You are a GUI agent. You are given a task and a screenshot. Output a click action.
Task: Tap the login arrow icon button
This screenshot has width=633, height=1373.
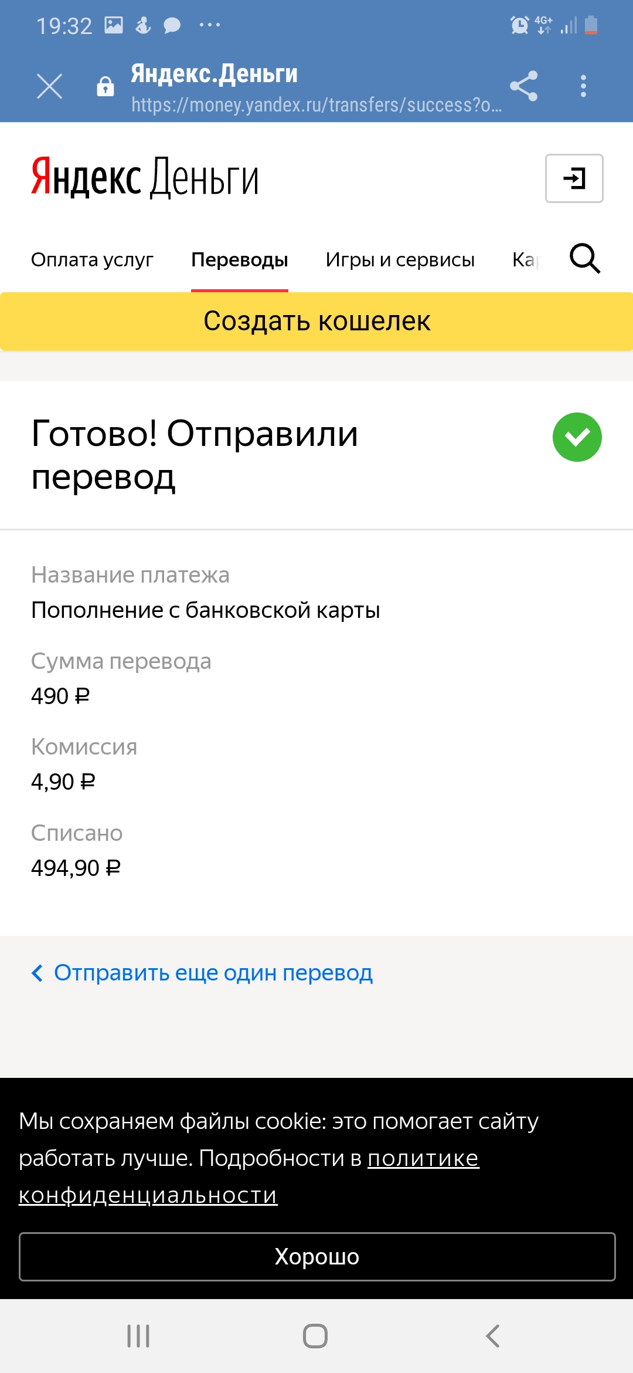pos(574,178)
